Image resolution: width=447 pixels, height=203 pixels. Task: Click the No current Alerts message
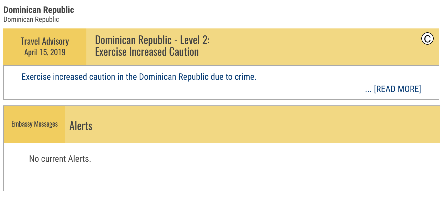60,159
